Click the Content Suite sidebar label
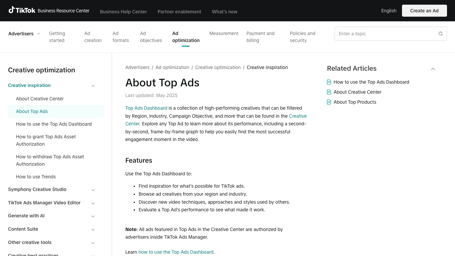 pos(23,229)
